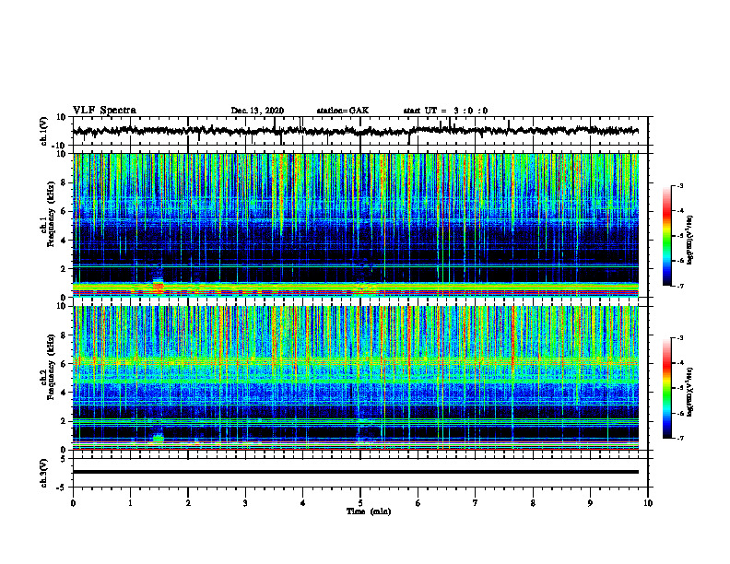Viewport: 730px width, 564px height.
Task: Click the '2' time axis tick label
Action: (x=188, y=503)
